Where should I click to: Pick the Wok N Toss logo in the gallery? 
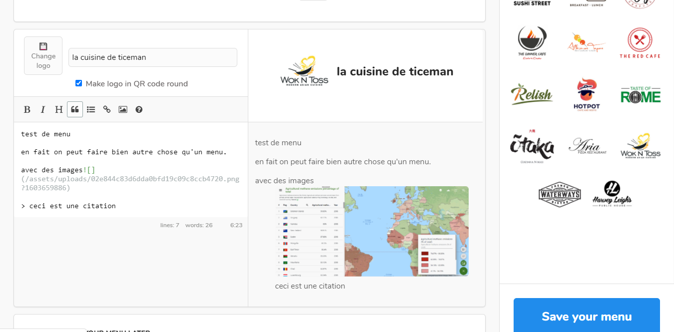(x=641, y=146)
